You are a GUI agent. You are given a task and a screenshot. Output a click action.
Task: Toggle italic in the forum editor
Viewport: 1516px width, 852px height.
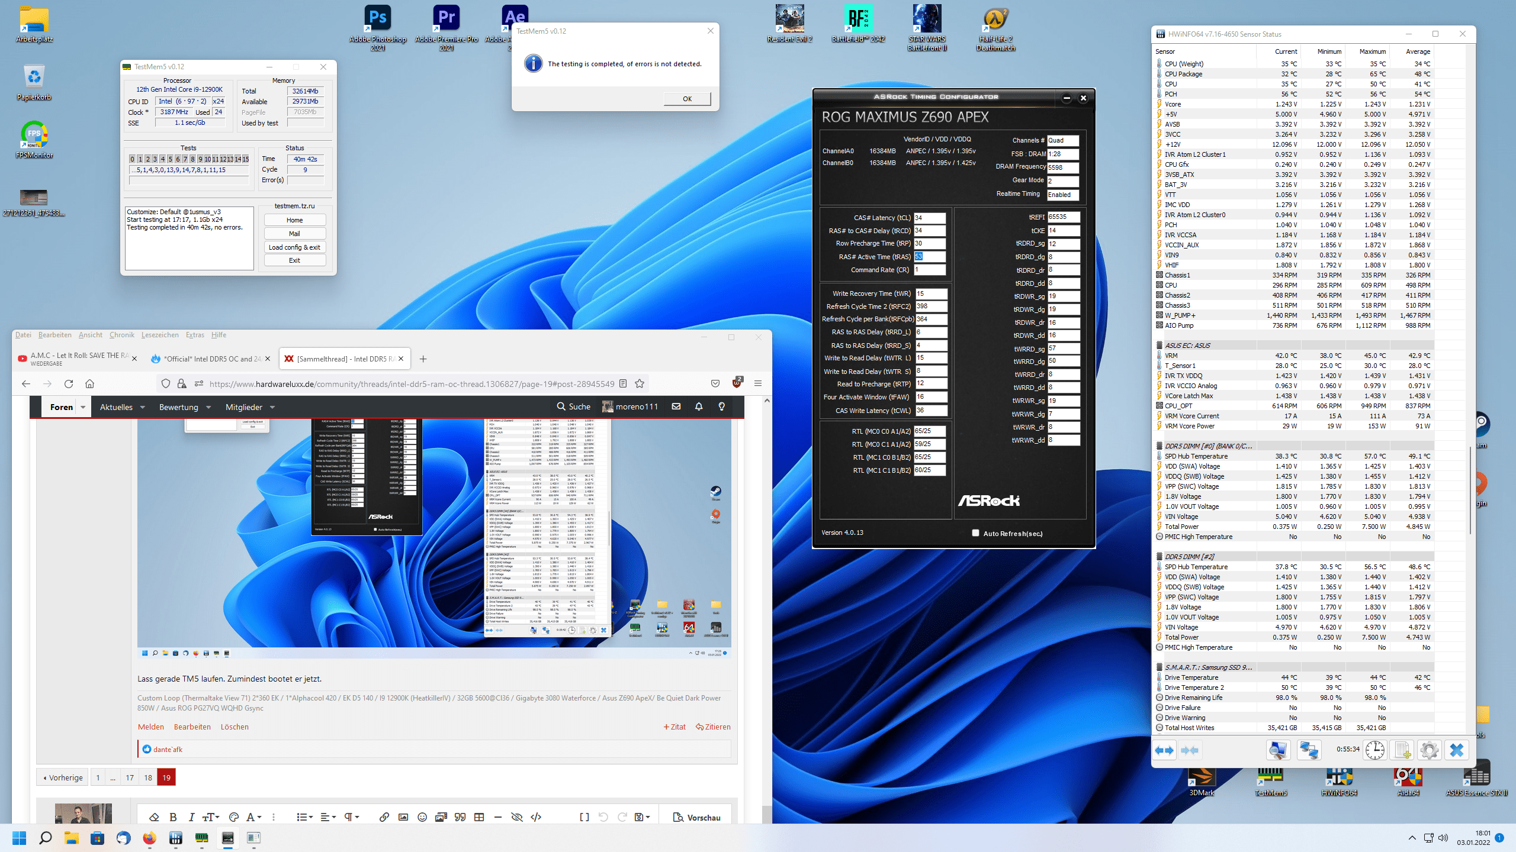pyautogui.click(x=191, y=817)
